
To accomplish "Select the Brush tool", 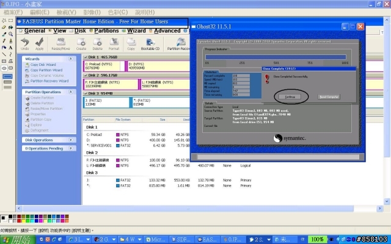I will 11,41.
